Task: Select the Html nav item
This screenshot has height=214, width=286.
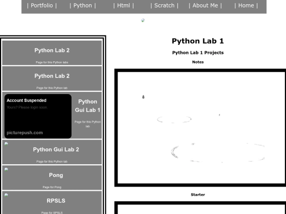Action: (123, 5)
